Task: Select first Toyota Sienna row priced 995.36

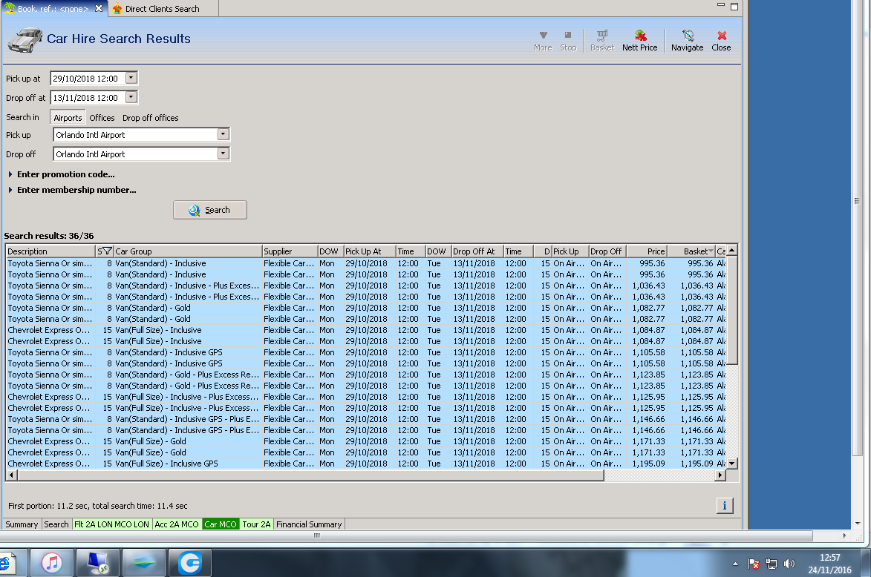Action: (367, 263)
